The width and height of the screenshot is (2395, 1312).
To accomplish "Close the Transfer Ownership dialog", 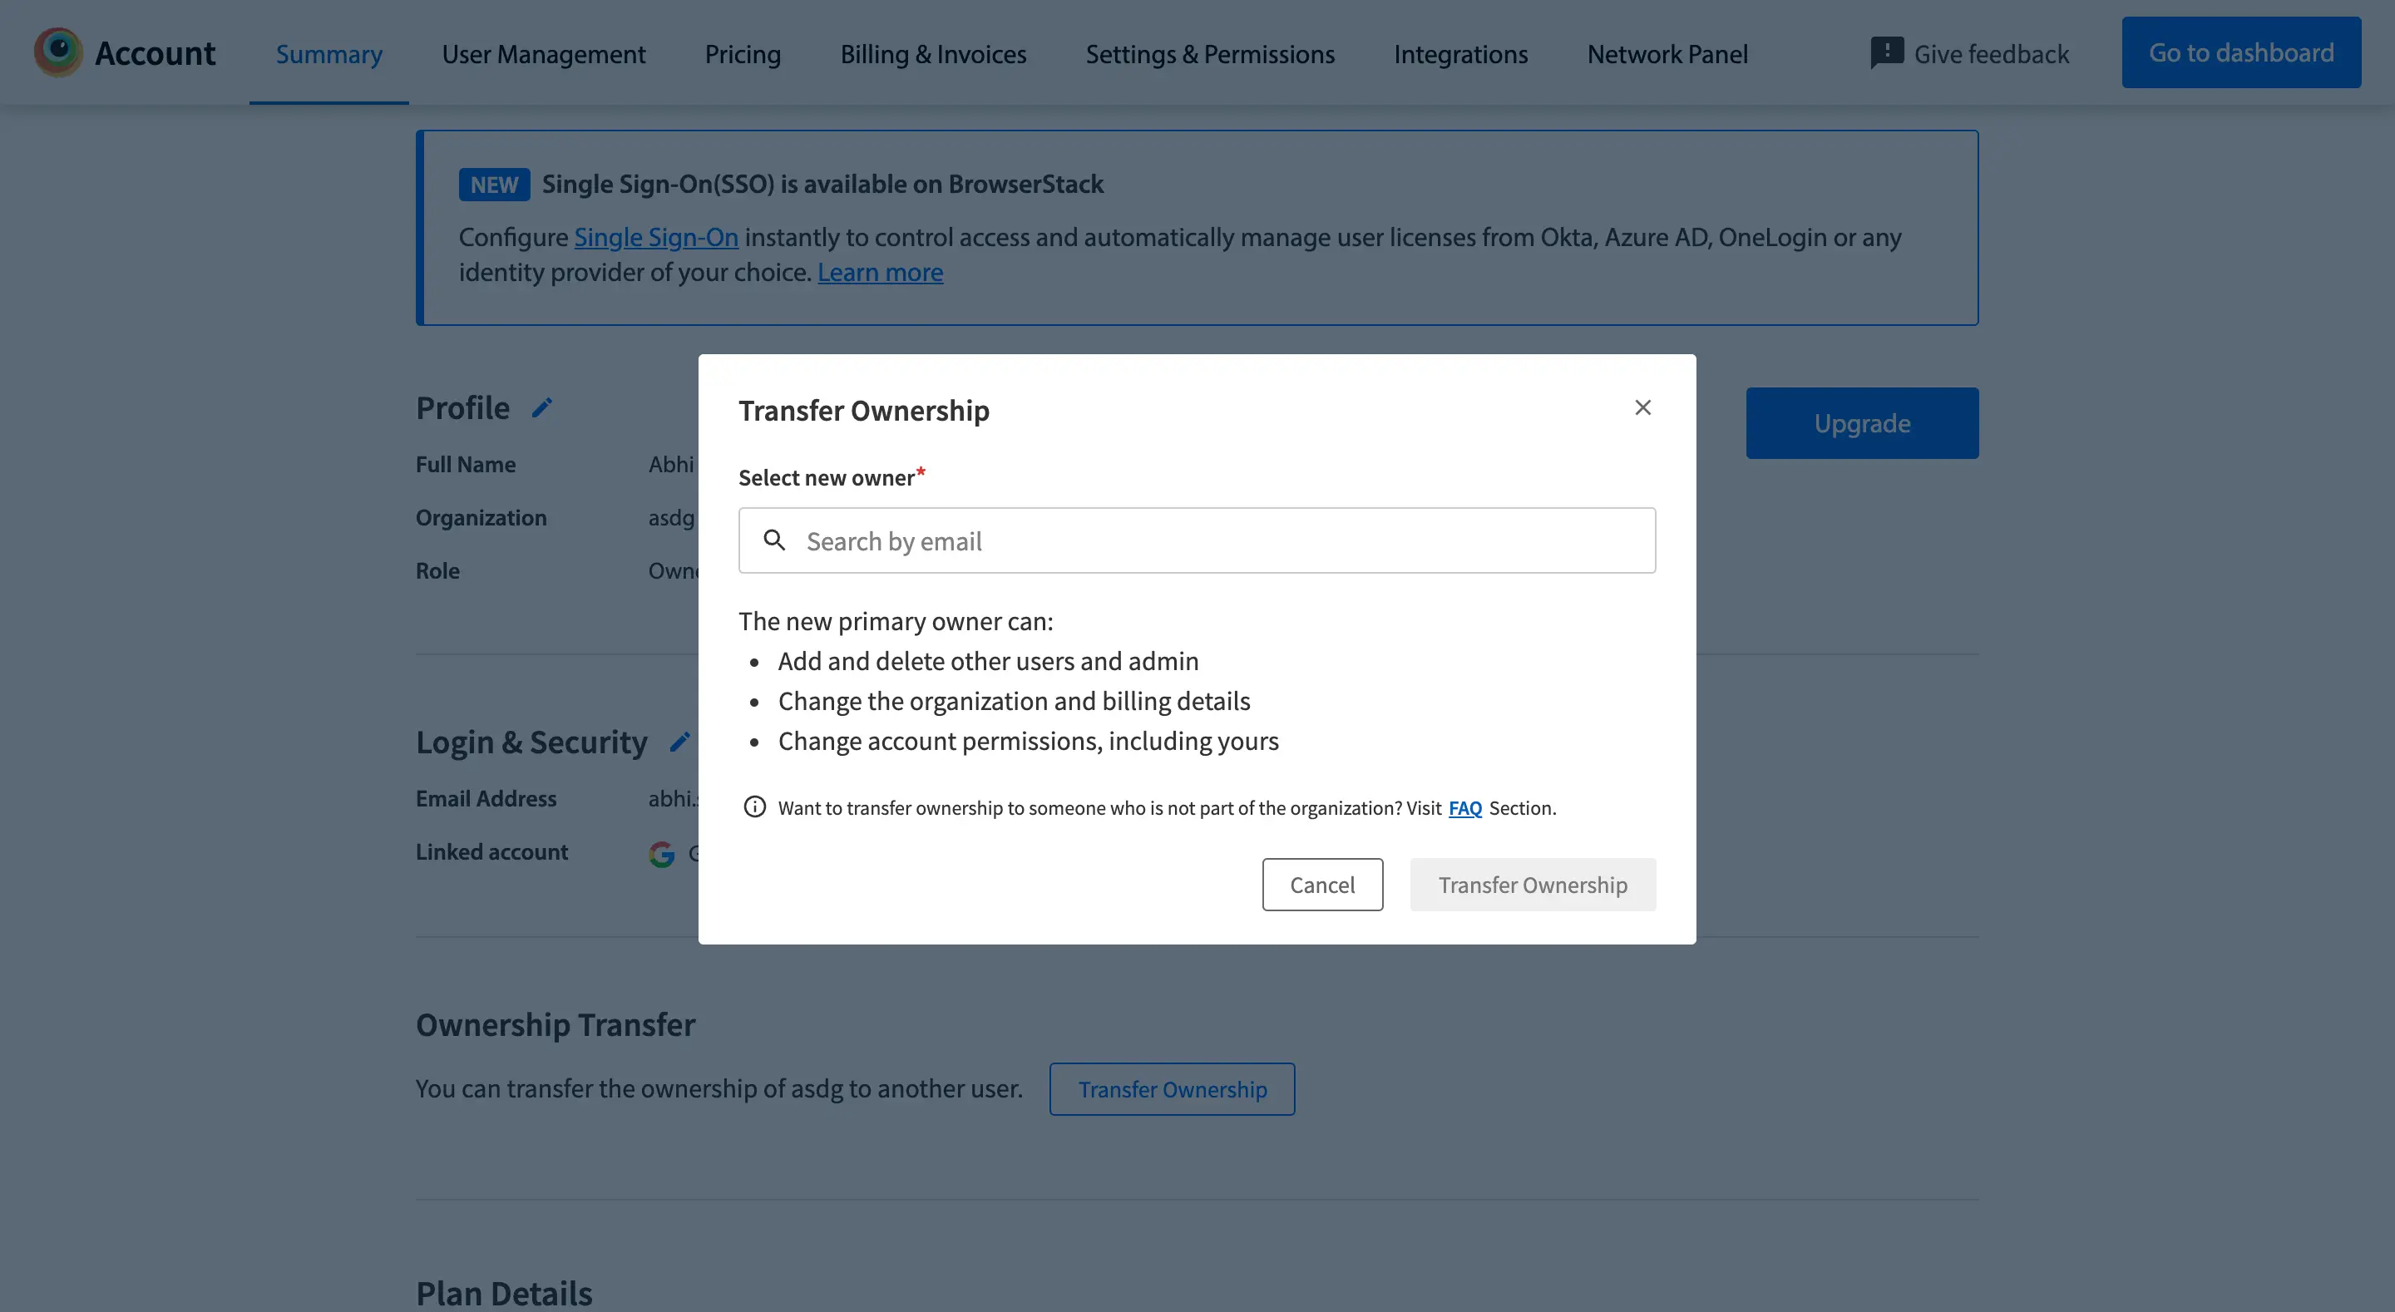I will coord(1643,407).
